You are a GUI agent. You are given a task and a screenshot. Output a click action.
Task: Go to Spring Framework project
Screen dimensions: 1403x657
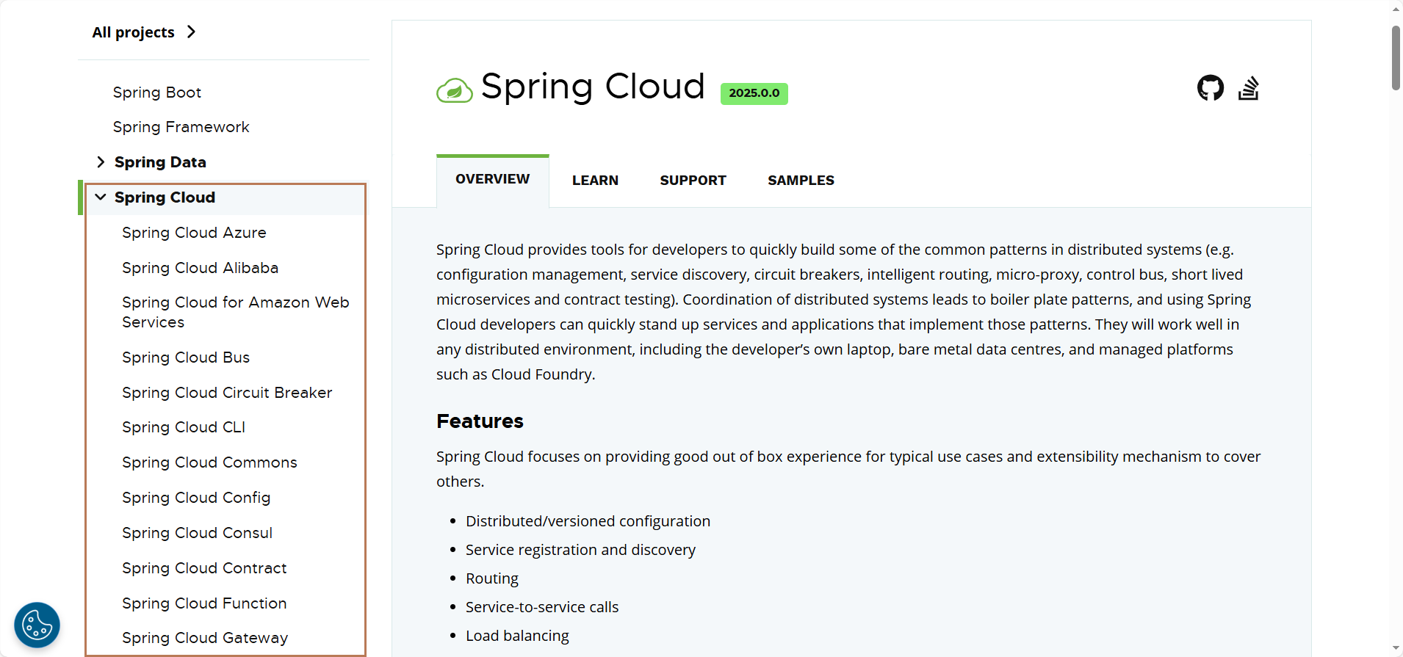tap(181, 127)
